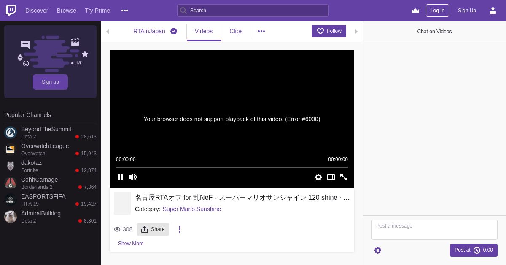This screenshot has height=265, width=506.
Task: Open Try Prime link
Action: point(97,11)
